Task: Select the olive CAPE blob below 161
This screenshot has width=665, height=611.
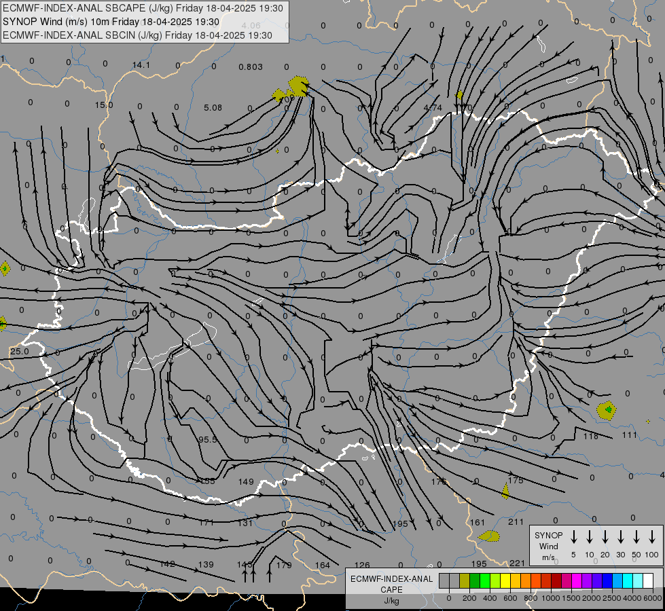Action: pyautogui.click(x=490, y=536)
